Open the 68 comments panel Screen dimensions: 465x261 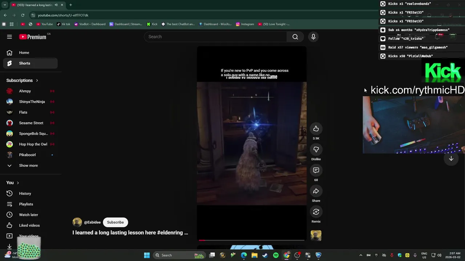click(x=316, y=170)
